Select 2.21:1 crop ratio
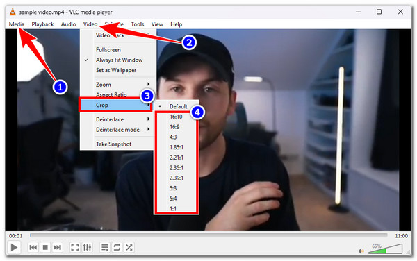This screenshot has width=417, height=261. pos(177,158)
